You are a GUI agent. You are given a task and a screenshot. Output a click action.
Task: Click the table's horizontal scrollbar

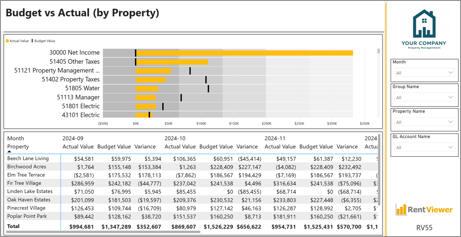coord(103,232)
